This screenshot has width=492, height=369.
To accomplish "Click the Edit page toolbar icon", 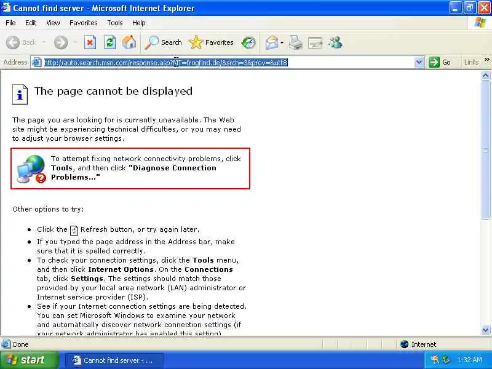I will coord(315,42).
